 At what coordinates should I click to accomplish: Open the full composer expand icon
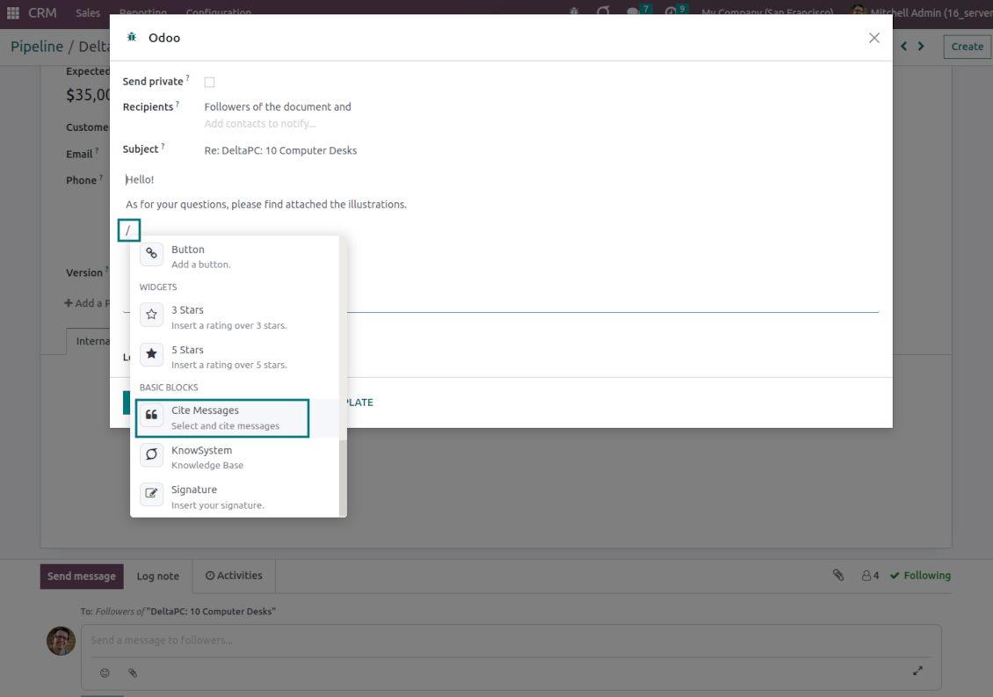pos(917,671)
